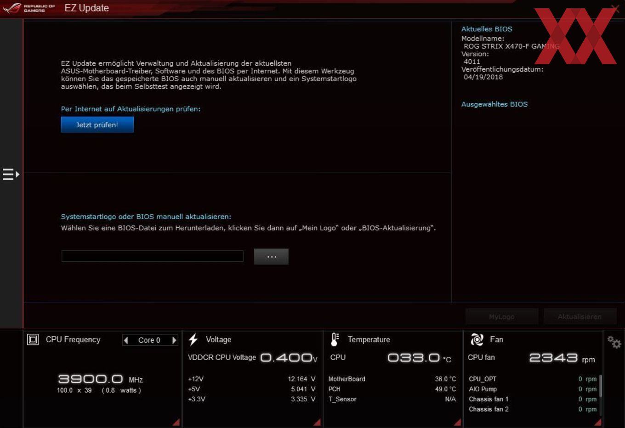The image size is (625, 428).
Task: Click the Aktuelles BIOS heading
Action: pyautogui.click(x=487, y=29)
